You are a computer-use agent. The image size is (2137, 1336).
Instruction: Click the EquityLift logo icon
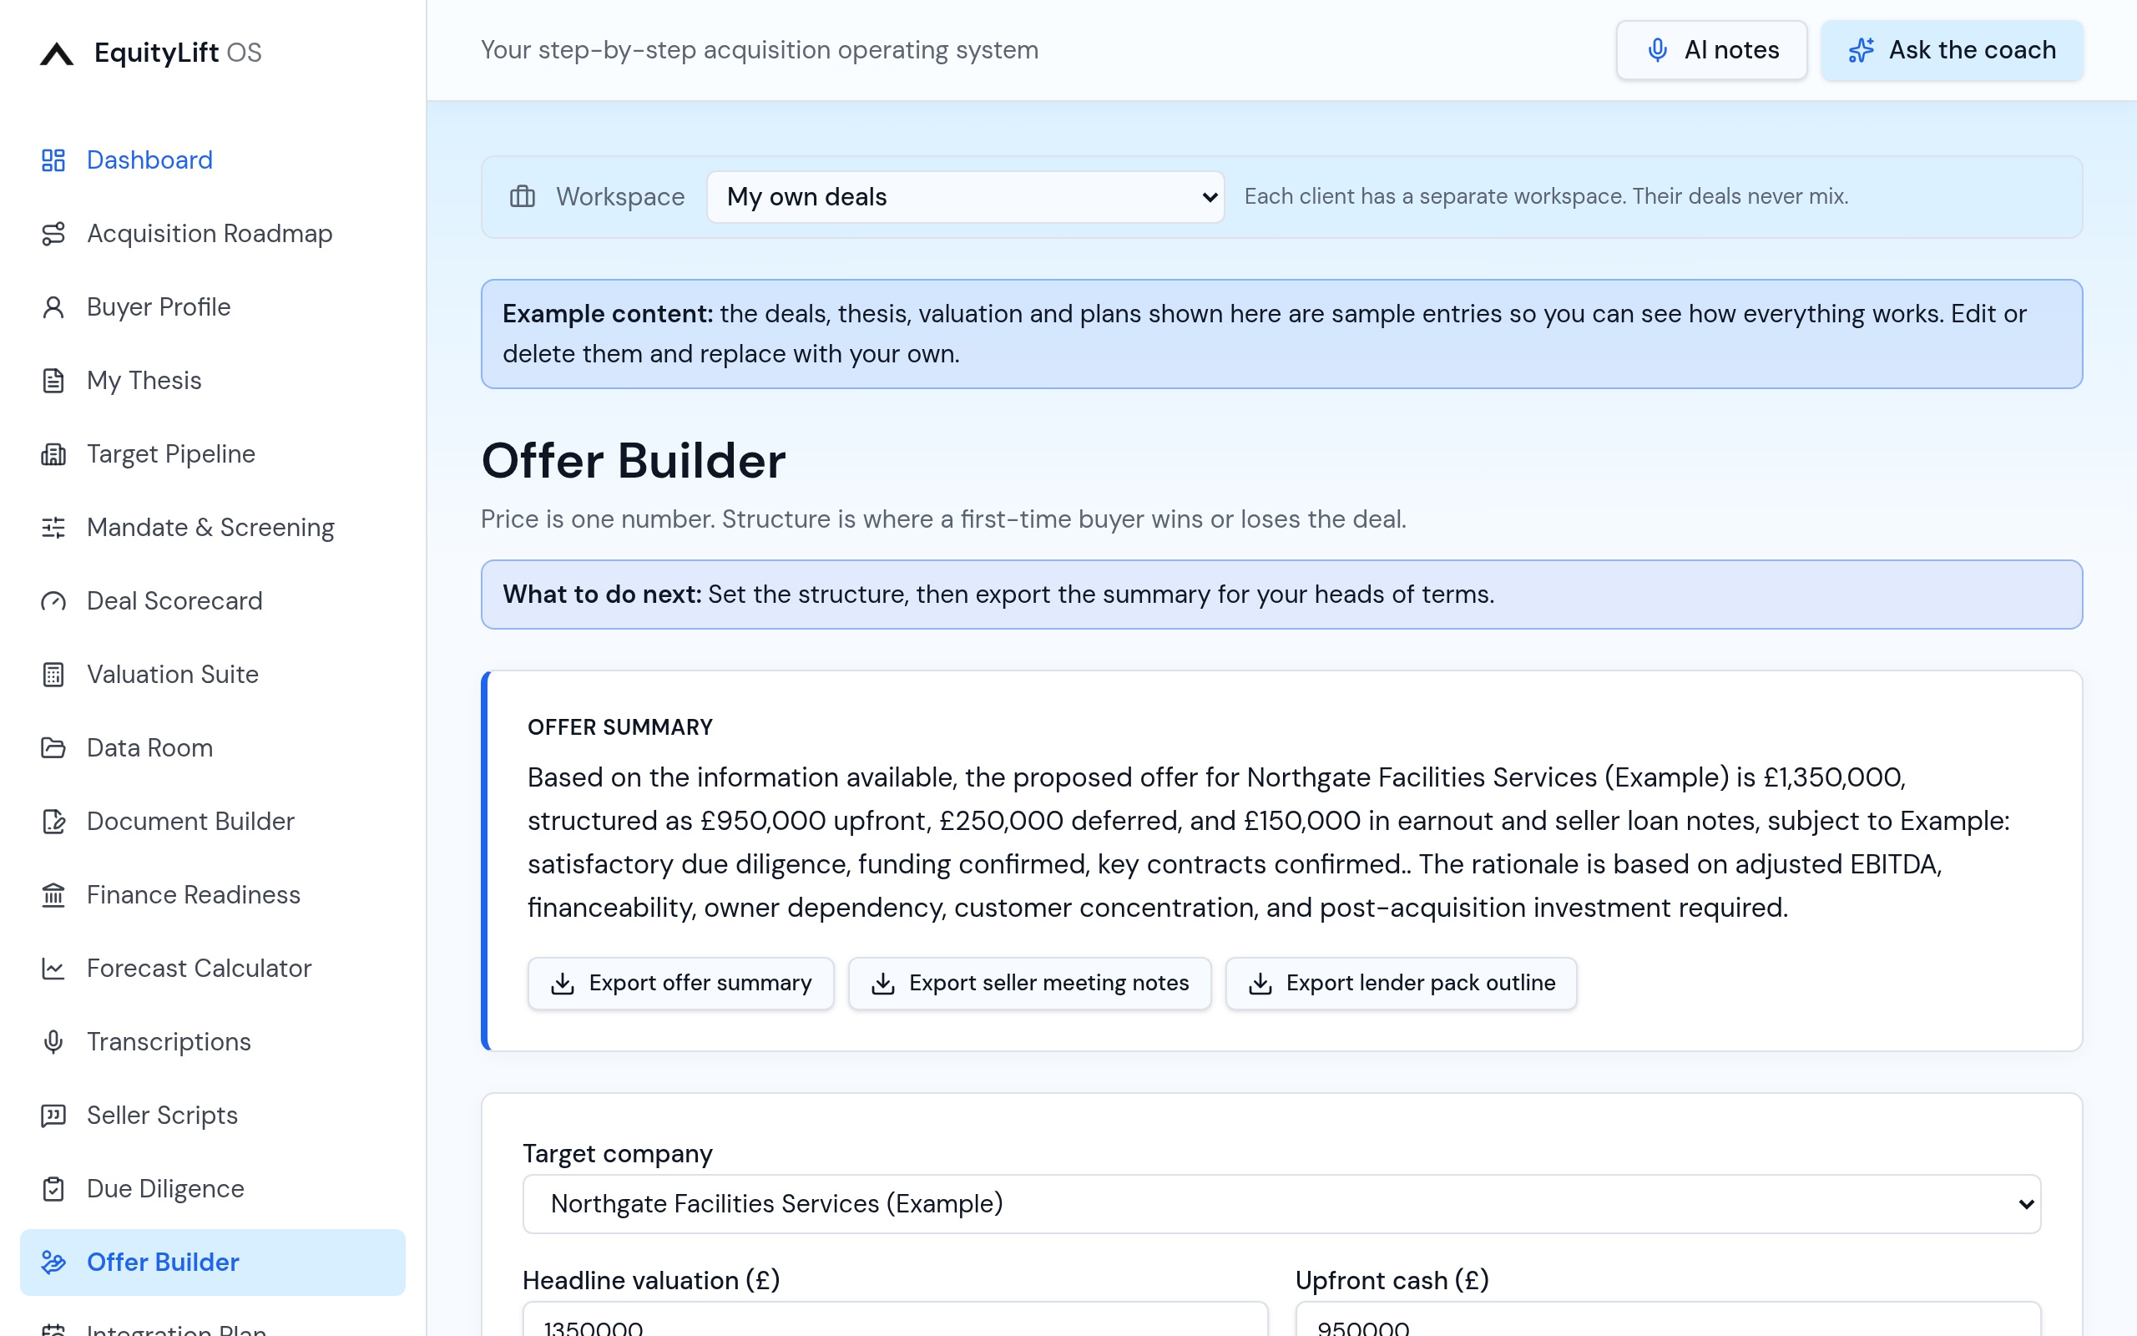click(x=57, y=53)
